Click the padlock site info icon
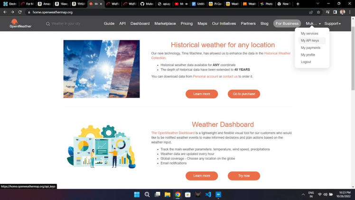Image resolution: width=355 pixels, height=200 pixels. [x=29, y=12]
